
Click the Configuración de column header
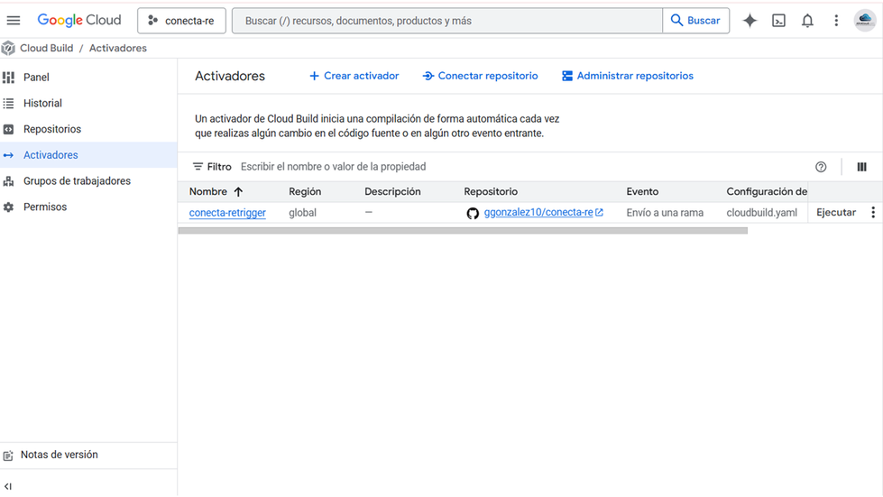point(767,191)
